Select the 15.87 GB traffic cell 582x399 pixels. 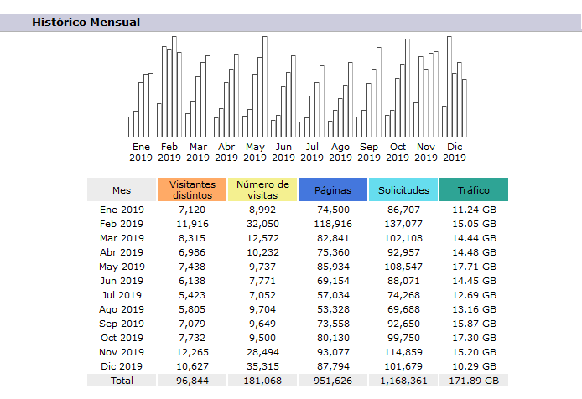coord(474,324)
